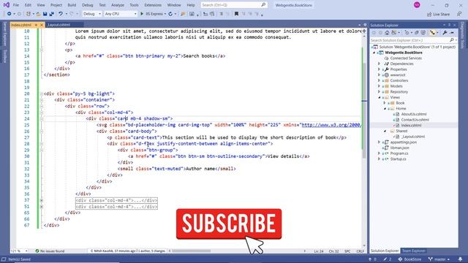This screenshot has height=263, width=468.
Task: Click the editor horizontal scrollbar thumb
Action: tap(191, 251)
